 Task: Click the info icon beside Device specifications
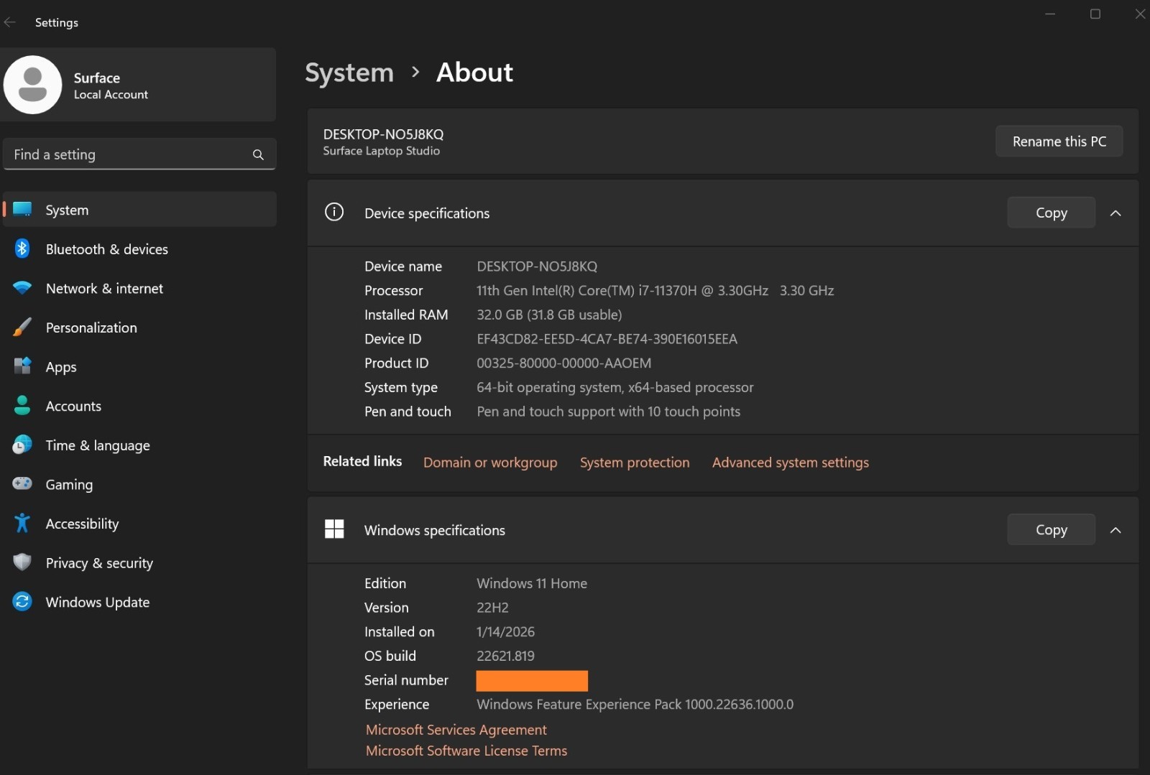(x=334, y=212)
